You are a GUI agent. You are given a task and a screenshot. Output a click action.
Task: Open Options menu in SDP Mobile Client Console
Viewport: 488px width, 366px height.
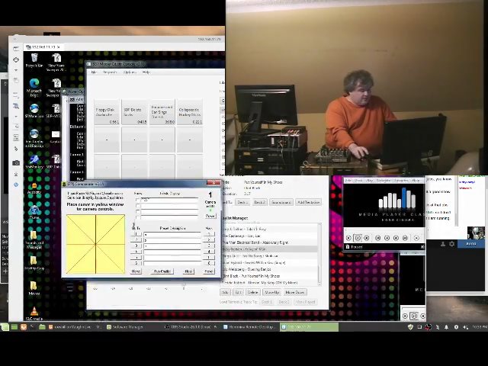coord(130,72)
